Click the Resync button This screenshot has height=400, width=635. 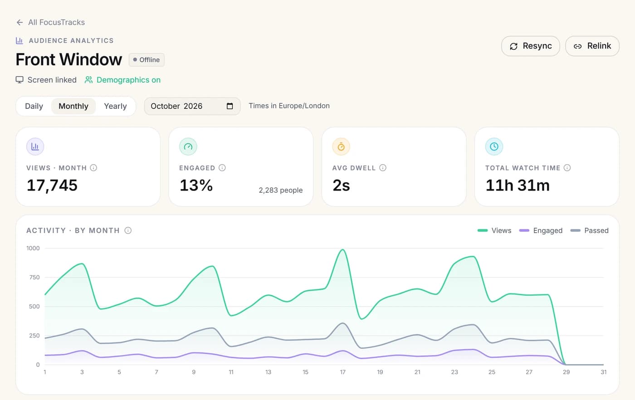click(531, 46)
